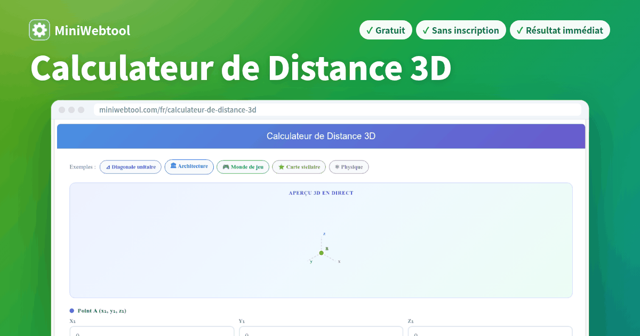The image size is (640, 336).
Task: Click the MiniWebtool gear logo icon
Action: click(x=39, y=30)
